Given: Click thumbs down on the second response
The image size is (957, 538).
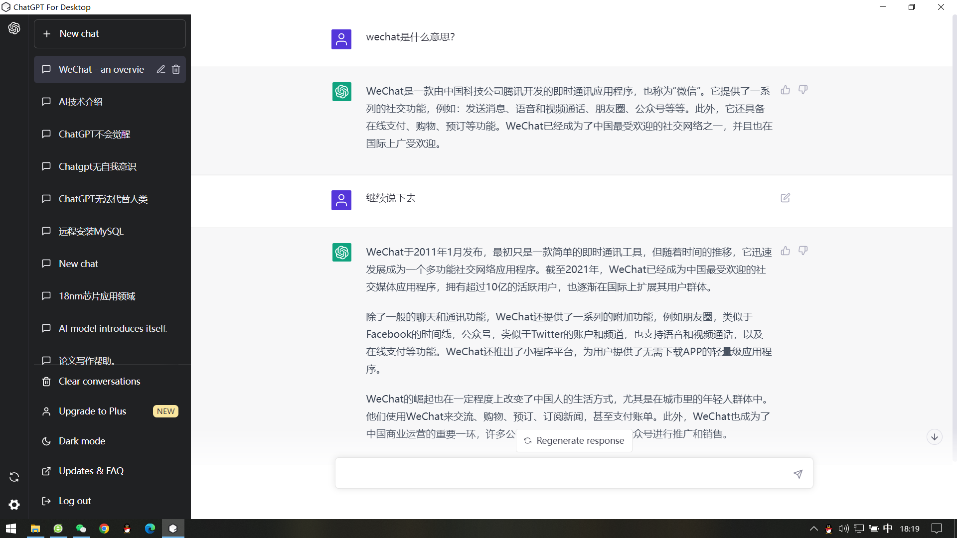Looking at the screenshot, I should (x=803, y=251).
